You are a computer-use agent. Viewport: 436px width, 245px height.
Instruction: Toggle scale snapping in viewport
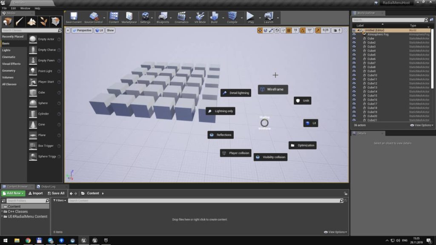tap(318, 30)
